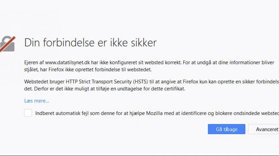Screen dimensions: 279x156
Task: Click the "Din forbindelse er ikke sikker" heading
Action: click(x=90, y=43)
